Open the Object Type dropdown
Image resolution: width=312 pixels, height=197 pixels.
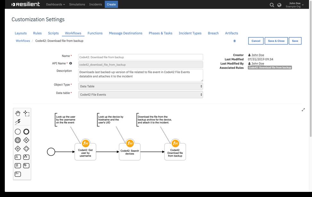point(141,86)
